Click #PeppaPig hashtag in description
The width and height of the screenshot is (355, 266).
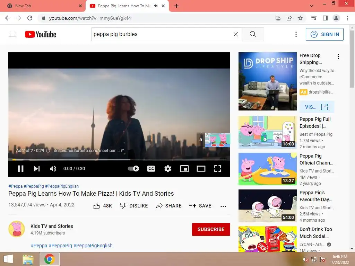coord(60,246)
